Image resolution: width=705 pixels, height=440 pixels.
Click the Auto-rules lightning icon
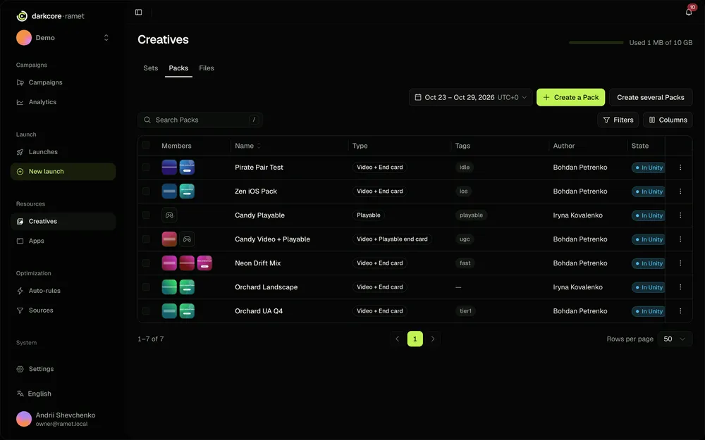20,291
